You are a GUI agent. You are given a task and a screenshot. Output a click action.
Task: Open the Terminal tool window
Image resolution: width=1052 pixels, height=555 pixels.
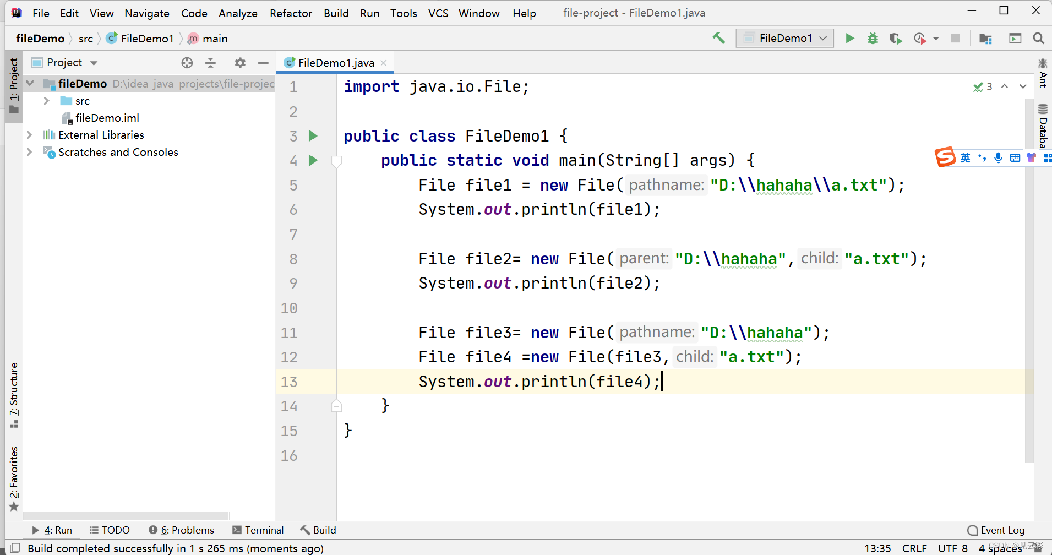[258, 530]
